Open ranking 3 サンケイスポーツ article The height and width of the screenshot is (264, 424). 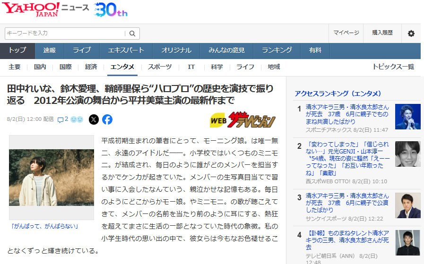point(347,203)
